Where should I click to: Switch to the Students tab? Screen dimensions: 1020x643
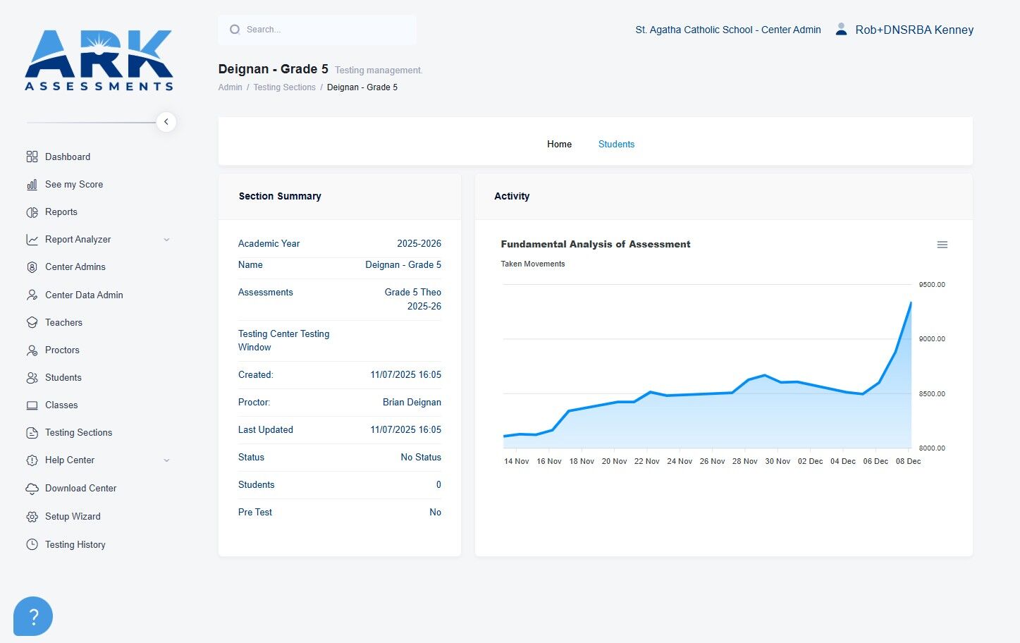click(616, 144)
